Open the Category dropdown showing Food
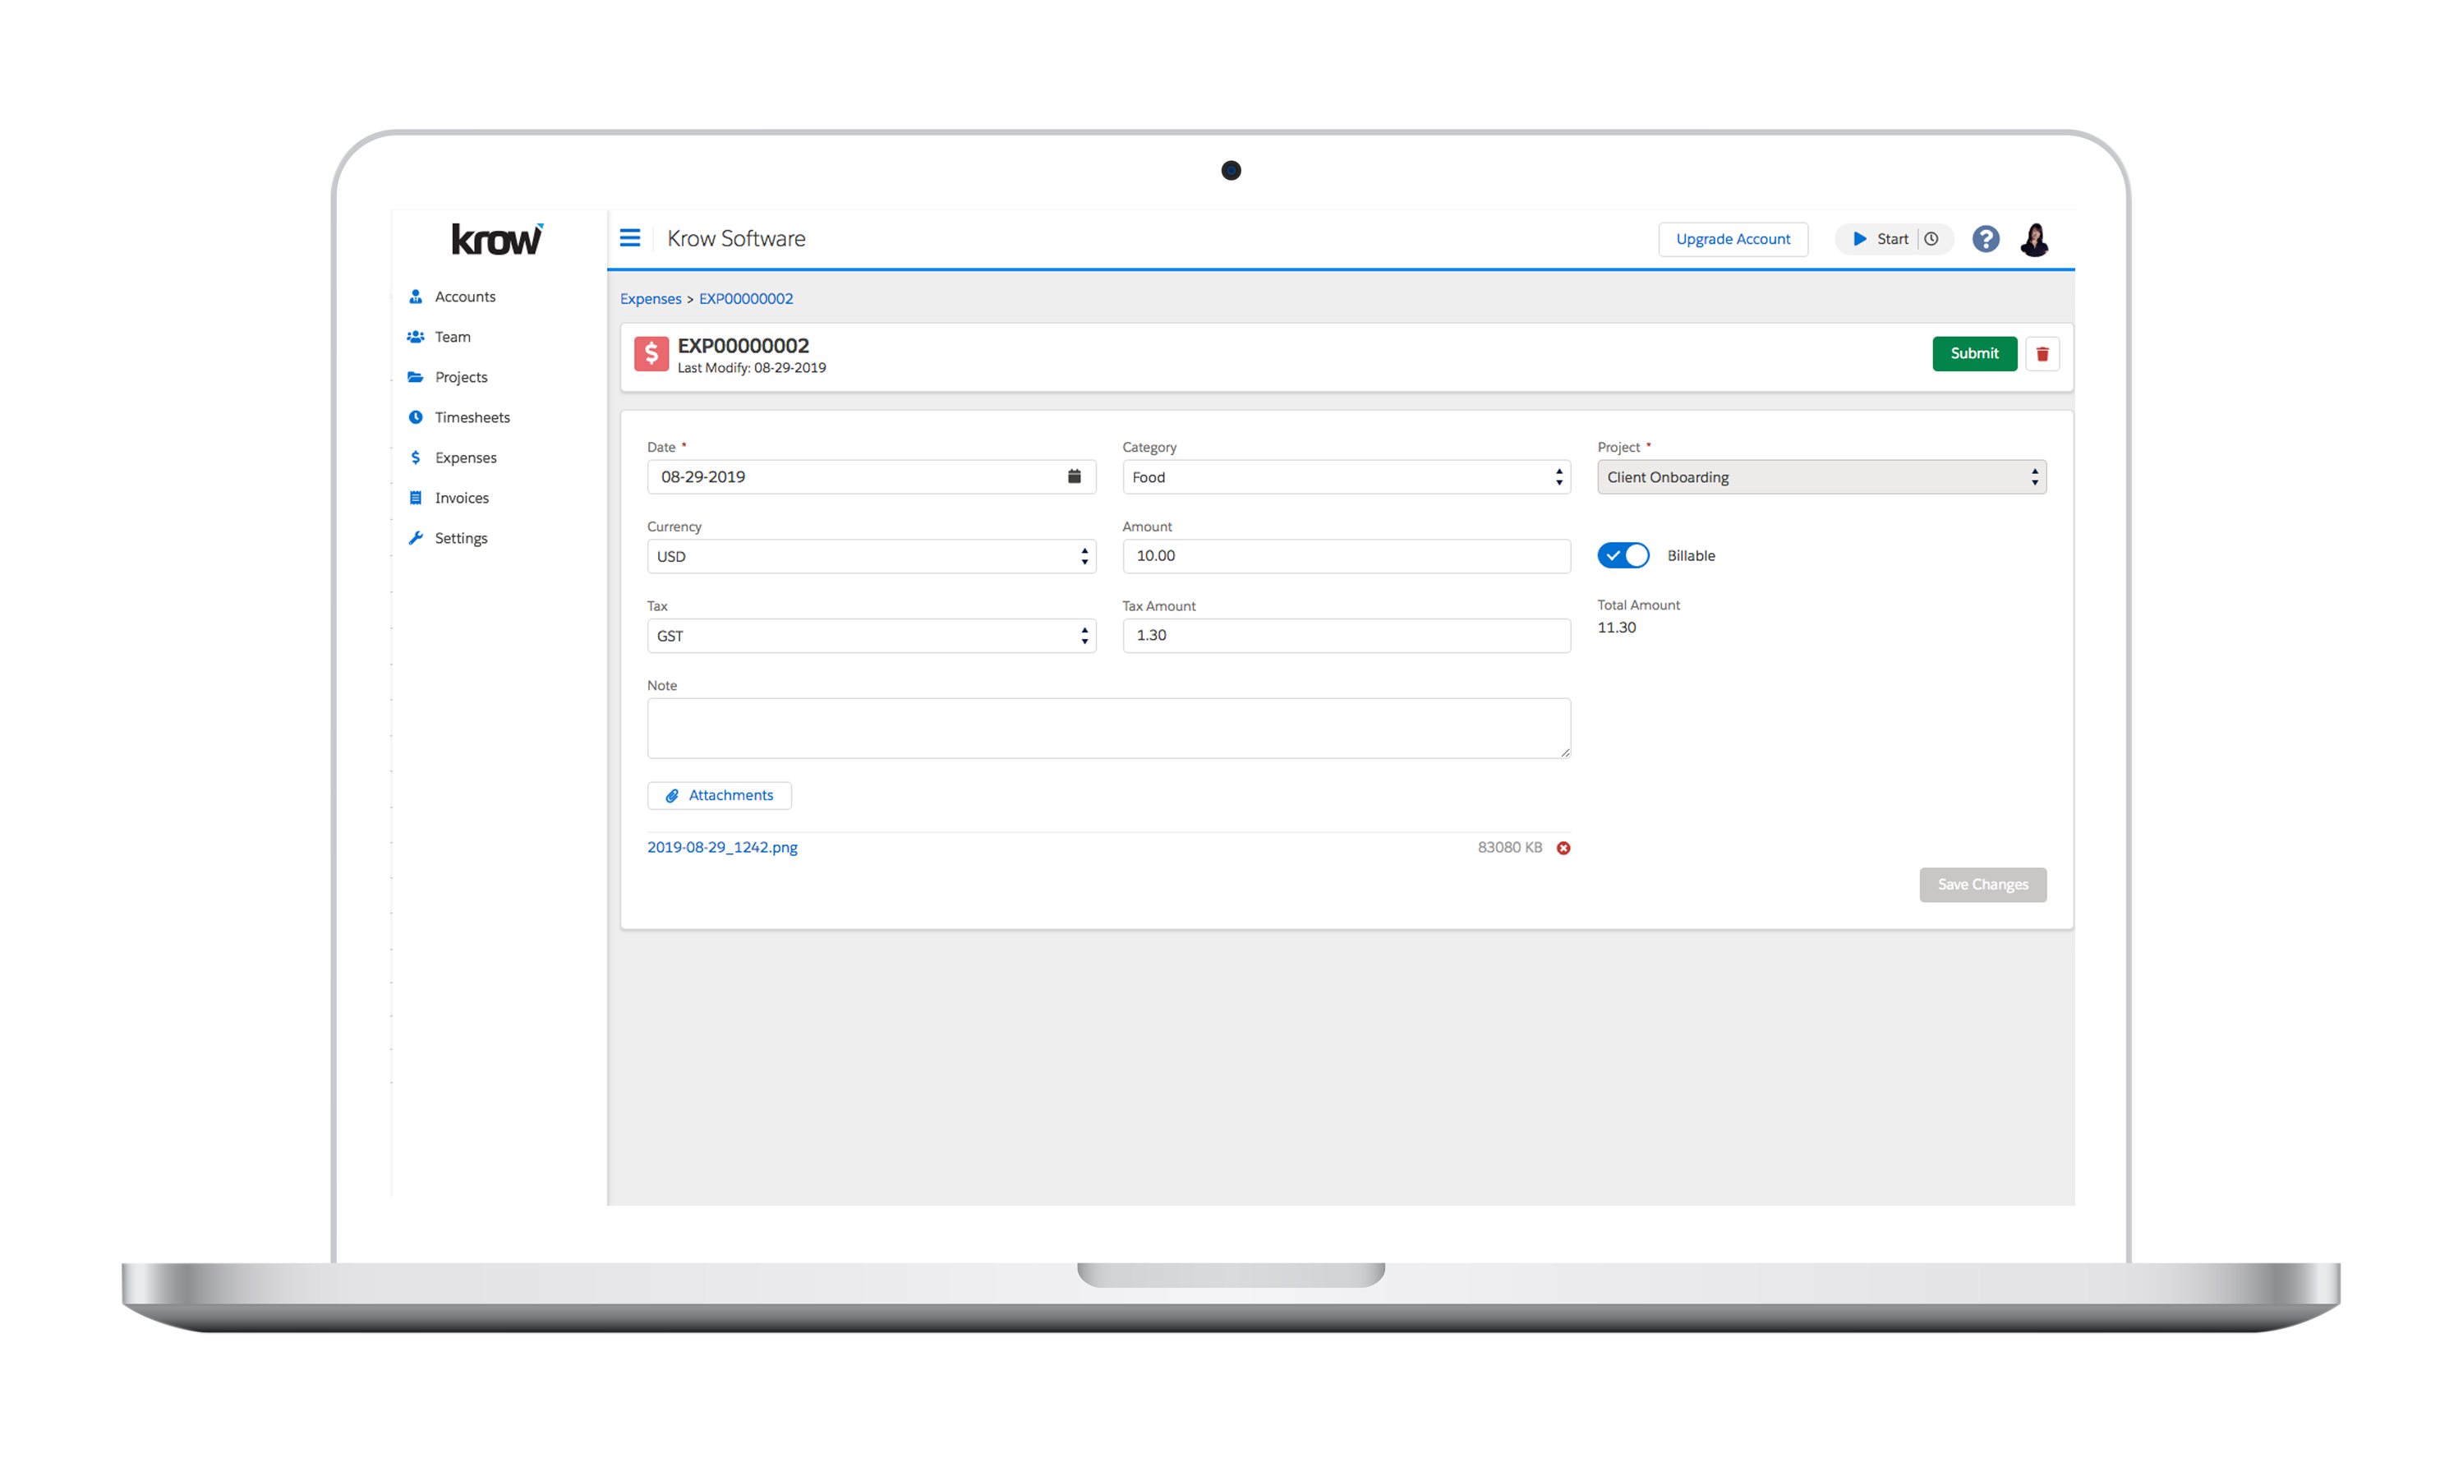 click(x=1345, y=478)
